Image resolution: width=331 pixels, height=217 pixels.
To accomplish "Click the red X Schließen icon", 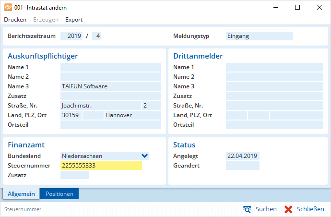I will pyautogui.click(x=288, y=209).
